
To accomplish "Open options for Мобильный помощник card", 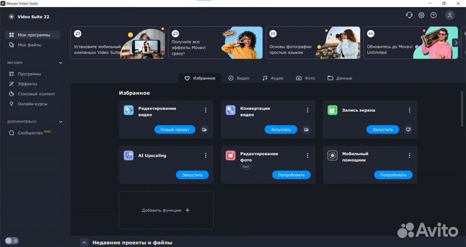I will point(409,156).
